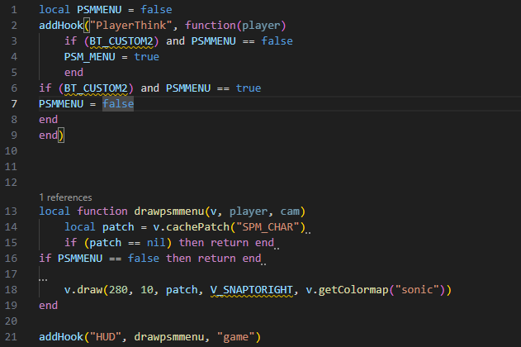
Task: Click the underlined V_SNAPTORIGHT flag
Action: [x=252, y=290]
